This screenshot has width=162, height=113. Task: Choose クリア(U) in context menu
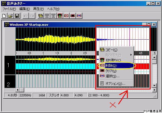tap(116, 71)
